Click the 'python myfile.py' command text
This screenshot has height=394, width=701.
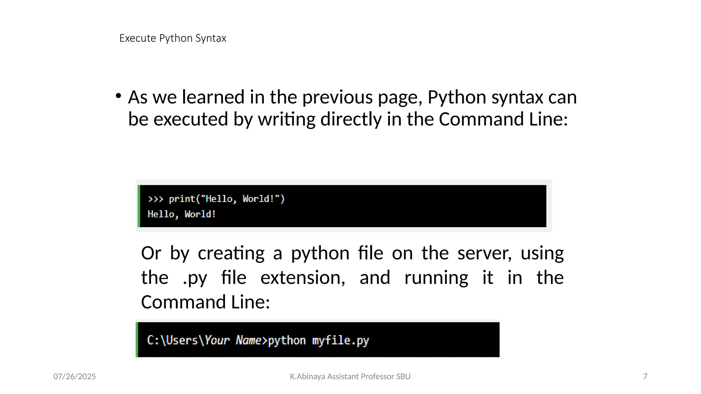(318, 341)
